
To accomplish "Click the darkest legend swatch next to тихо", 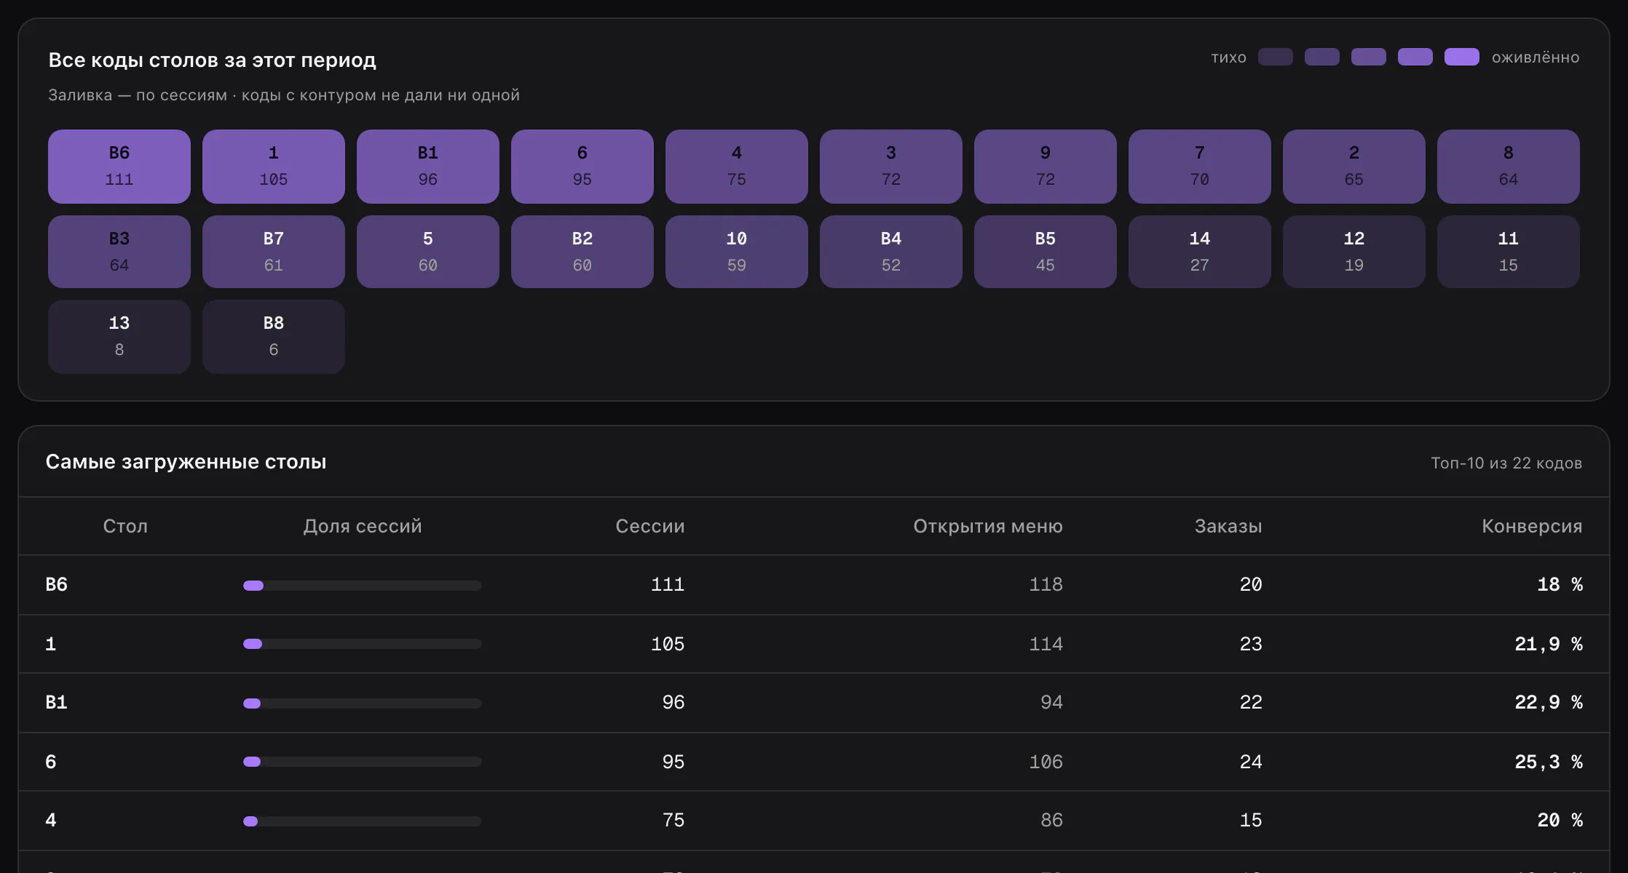I will point(1276,57).
